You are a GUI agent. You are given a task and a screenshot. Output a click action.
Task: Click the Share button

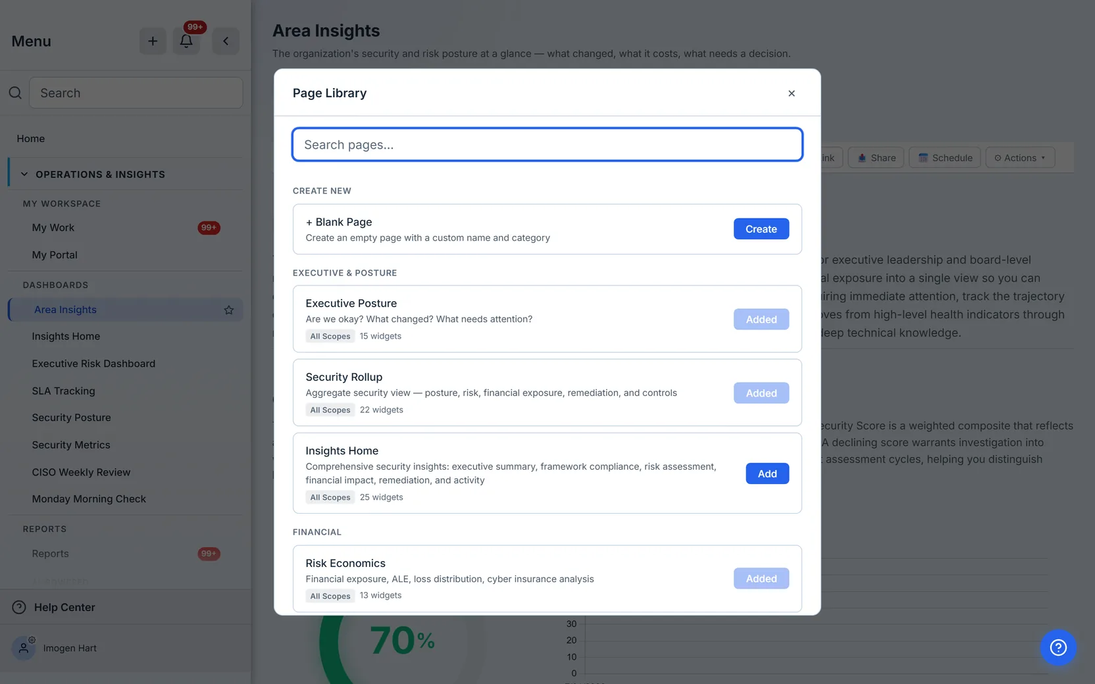(x=876, y=158)
